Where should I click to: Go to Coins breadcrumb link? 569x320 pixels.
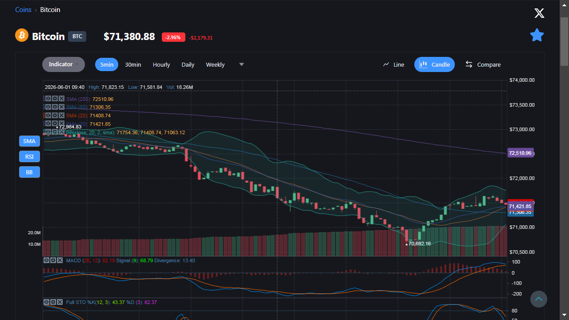pos(23,10)
